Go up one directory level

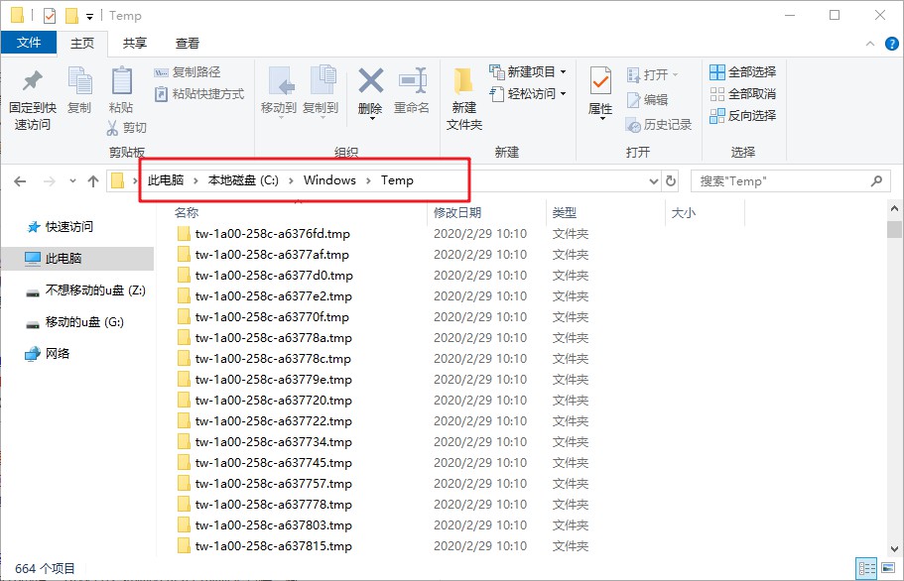(x=93, y=181)
